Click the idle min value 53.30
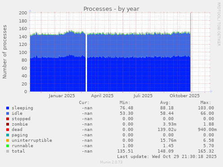Screen dimensions: 223x167 tap(127, 113)
